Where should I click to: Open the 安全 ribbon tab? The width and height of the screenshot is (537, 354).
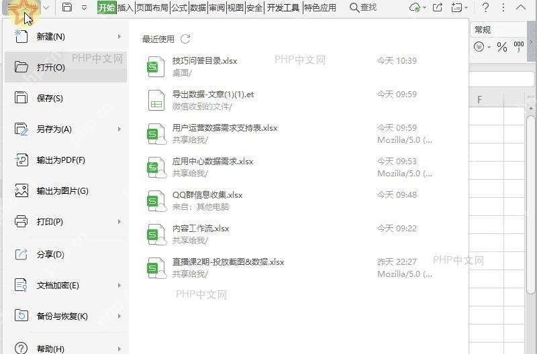[x=254, y=7]
